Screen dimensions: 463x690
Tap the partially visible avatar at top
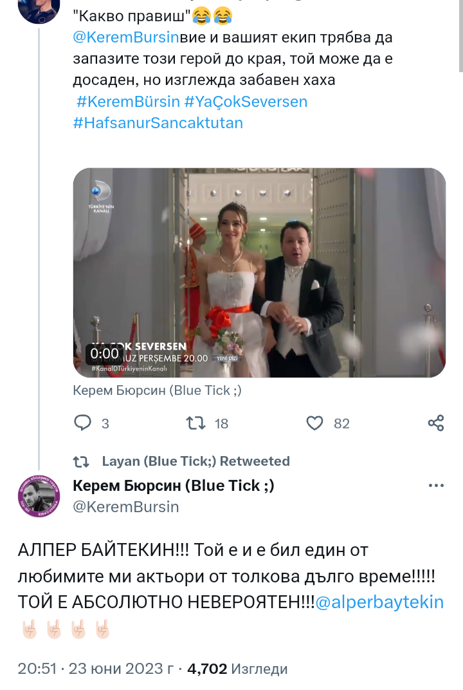pos(39,10)
